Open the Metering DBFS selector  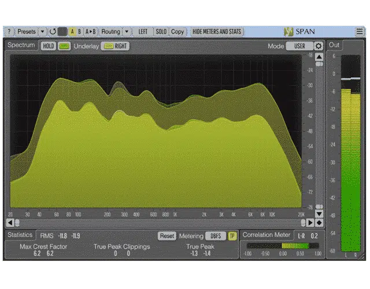tap(216, 236)
